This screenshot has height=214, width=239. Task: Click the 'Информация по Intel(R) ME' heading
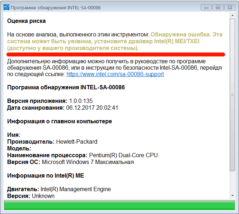click(x=45, y=176)
